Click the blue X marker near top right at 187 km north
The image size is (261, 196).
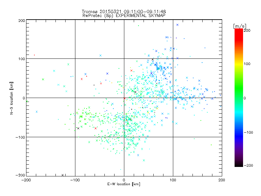[x=177, y=25]
